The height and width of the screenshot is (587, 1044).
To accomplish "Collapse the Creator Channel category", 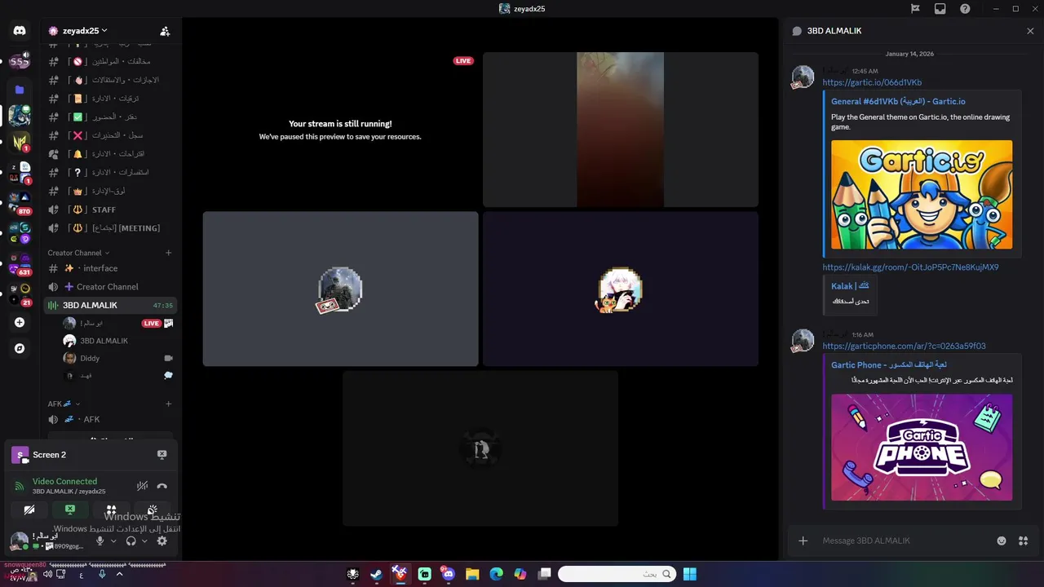I will (x=78, y=253).
